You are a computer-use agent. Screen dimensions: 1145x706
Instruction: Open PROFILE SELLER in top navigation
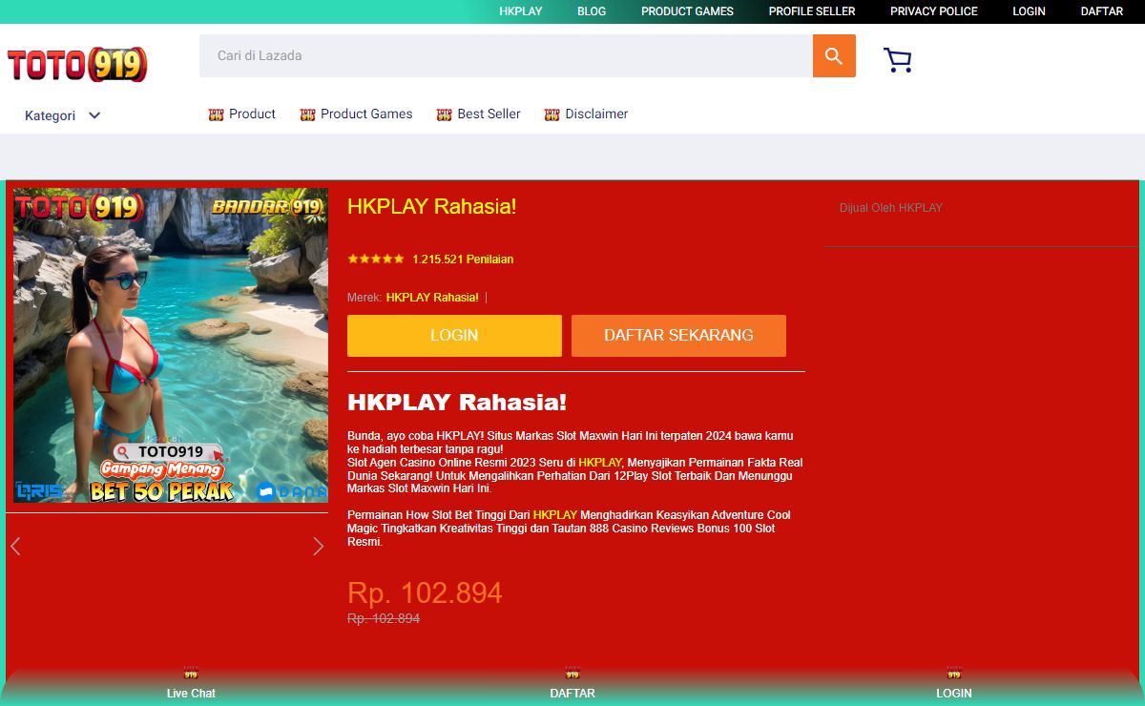pyautogui.click(x=812, y=11)
